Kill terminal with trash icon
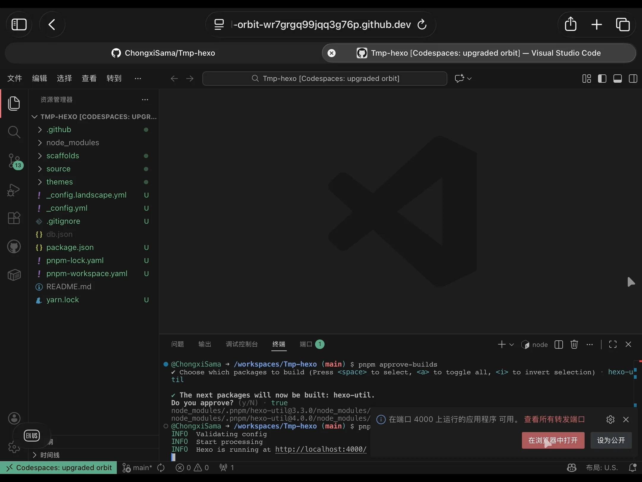The width and height of the screenshot is (642, 482). pos(574,344)
